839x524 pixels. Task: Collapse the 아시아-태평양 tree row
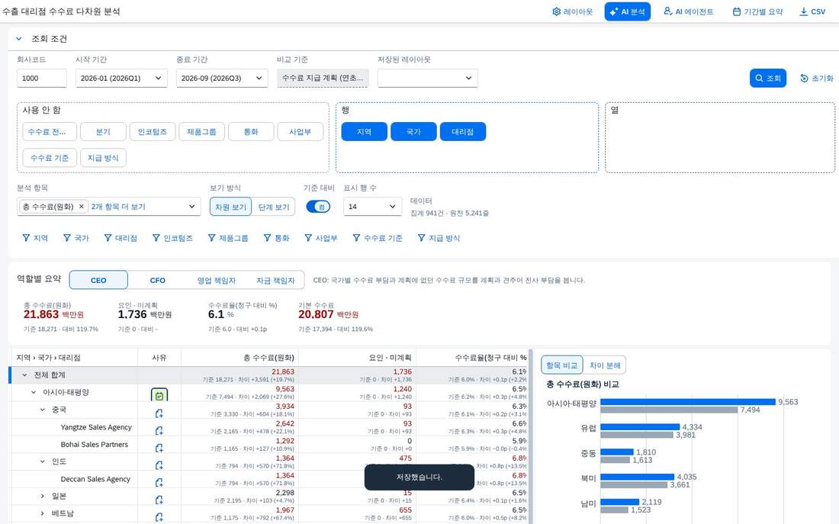pos(33,392)
